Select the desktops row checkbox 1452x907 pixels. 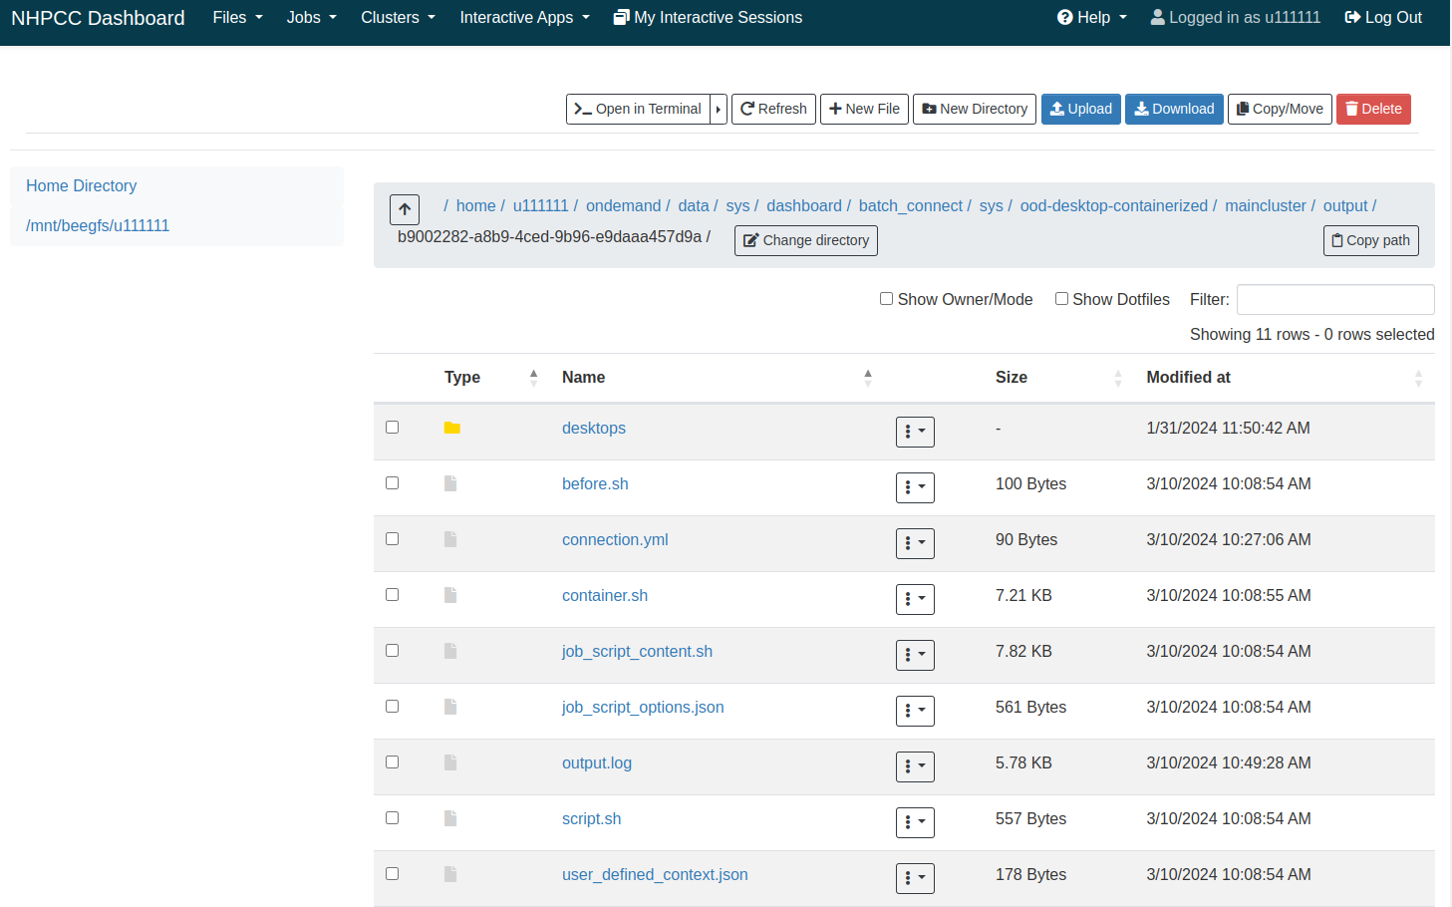393,427
